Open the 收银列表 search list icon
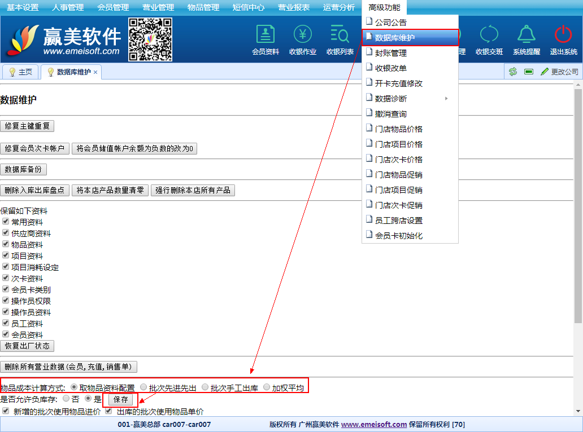This screenshot has width=583, height=432. (340, 35)
